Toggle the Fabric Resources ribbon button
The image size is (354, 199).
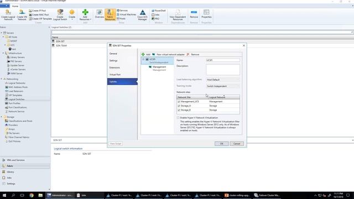[110, 15]
